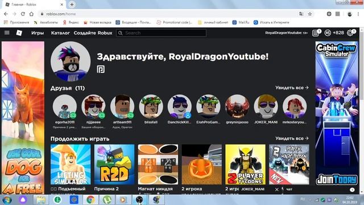Focus the Roblox Search field
Image resolution: width=364 pixels, height=205 pixels.
click(162, 33)
